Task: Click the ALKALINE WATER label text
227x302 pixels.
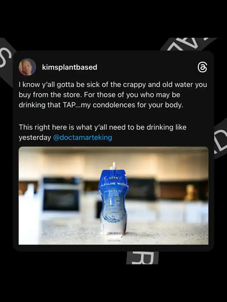Action: coord(113,184)
